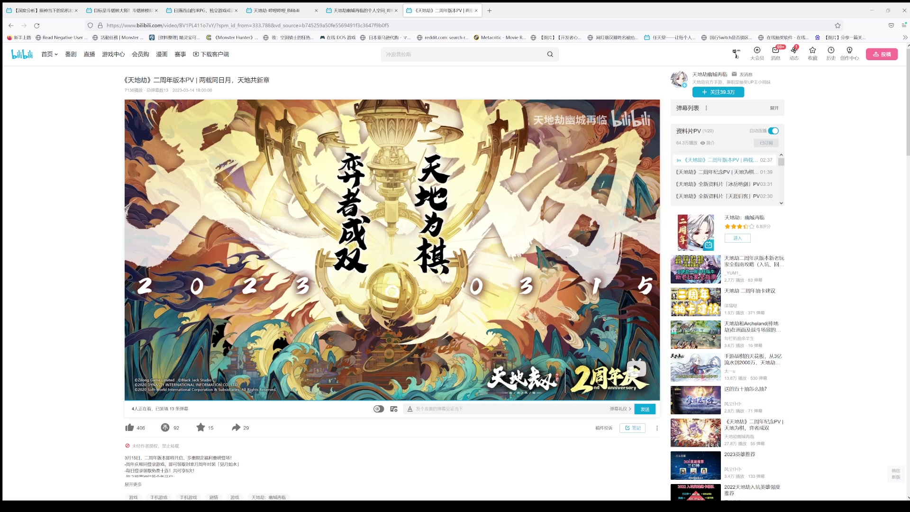Open 创作中心 creator center icon
The height and width of the screenshot is (512, 910).
(x=849, y=54)
